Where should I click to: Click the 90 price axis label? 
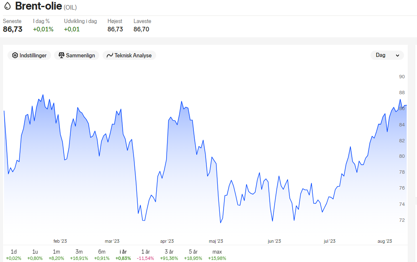pos(402,77)
